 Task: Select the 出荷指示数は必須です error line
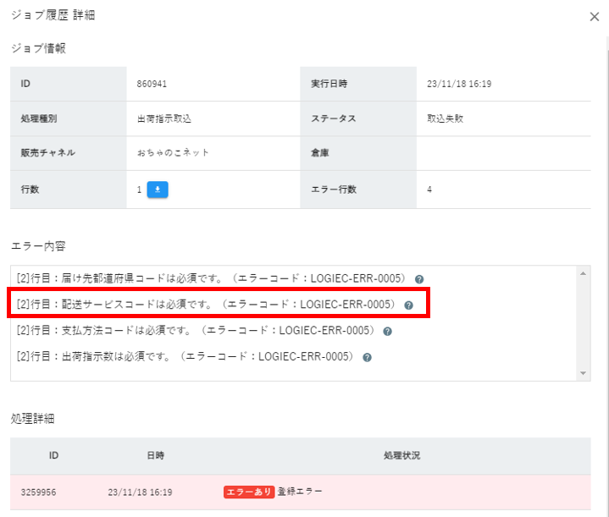(x=185, y=357)
